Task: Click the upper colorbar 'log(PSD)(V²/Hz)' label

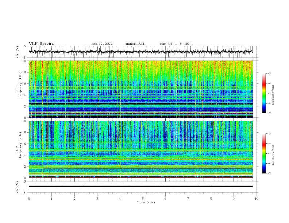Action: (x=273, y=95)
